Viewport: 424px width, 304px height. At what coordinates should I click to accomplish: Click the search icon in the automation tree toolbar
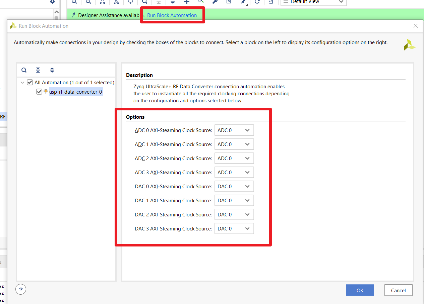pyautogui.click(x=24, y=70)
